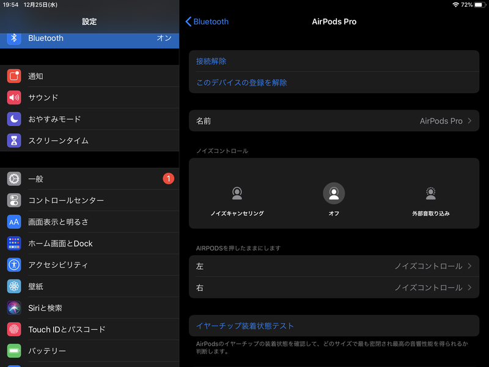Tap the バッテリー battery icon in sidebar
Screen dimensions: 489x367
pos(14,350)
